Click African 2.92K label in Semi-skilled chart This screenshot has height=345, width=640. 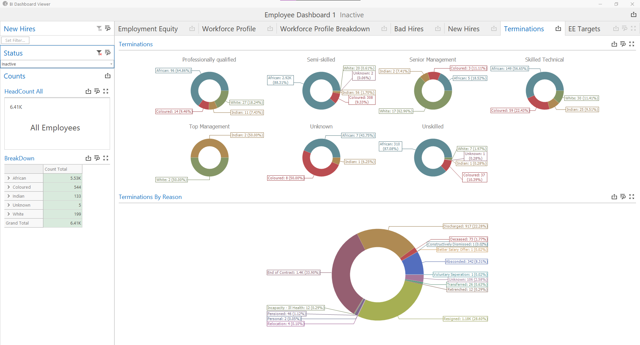pyautogui.click(x=280, y=80)
